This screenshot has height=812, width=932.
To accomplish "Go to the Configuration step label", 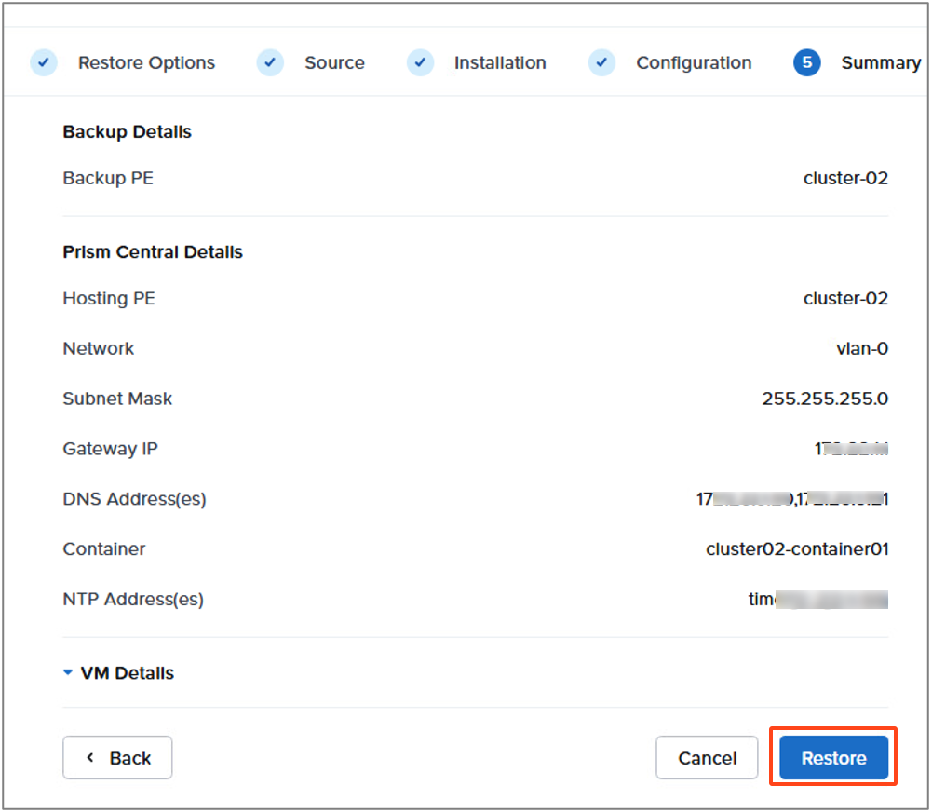I will point(694,63).
